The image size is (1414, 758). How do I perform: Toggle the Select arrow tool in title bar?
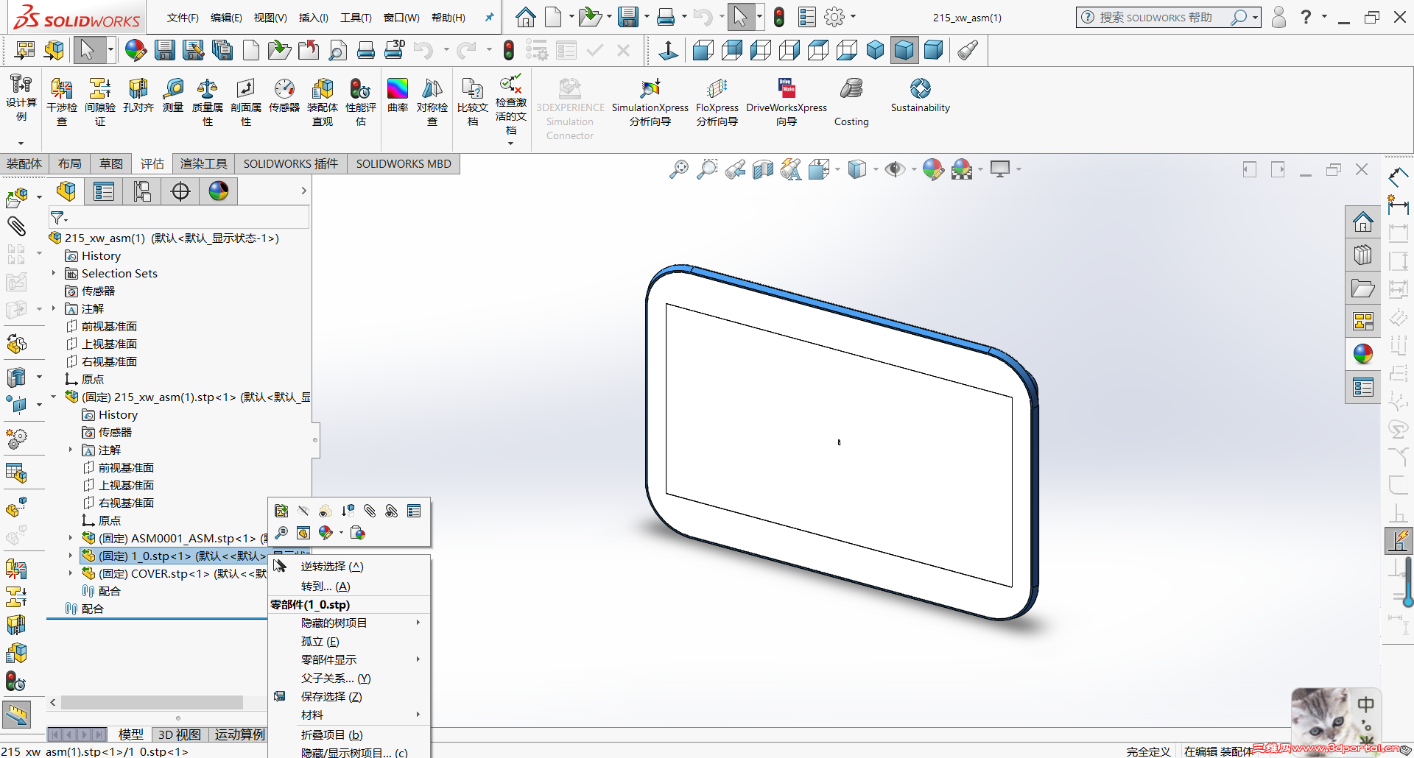coord(741,17)
